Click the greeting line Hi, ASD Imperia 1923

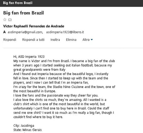[29, 57]
